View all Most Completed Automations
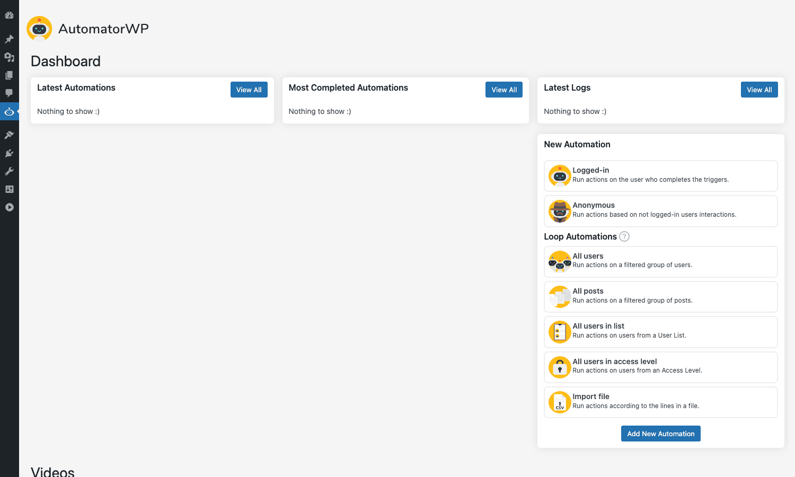 coord(504,90)
